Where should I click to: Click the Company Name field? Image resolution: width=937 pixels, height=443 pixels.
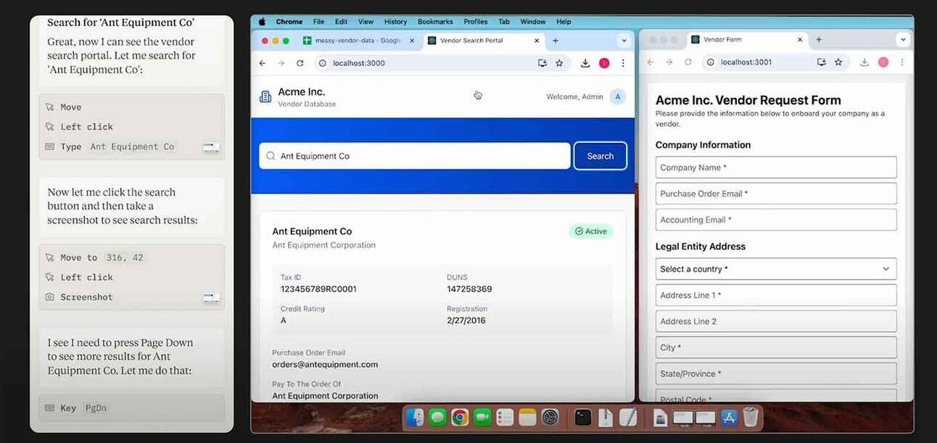[x=776, y=167]
